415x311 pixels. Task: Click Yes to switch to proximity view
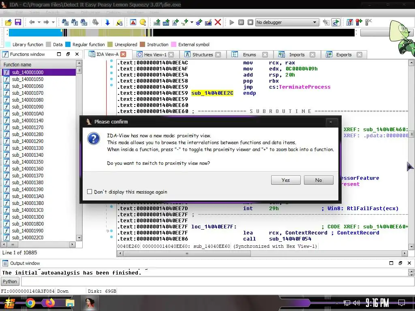(286, 180)
